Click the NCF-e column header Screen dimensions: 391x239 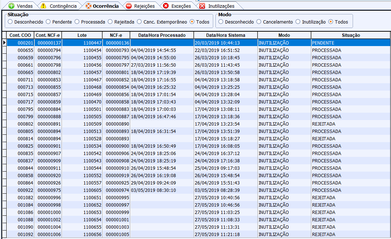(x=116, y=35)
